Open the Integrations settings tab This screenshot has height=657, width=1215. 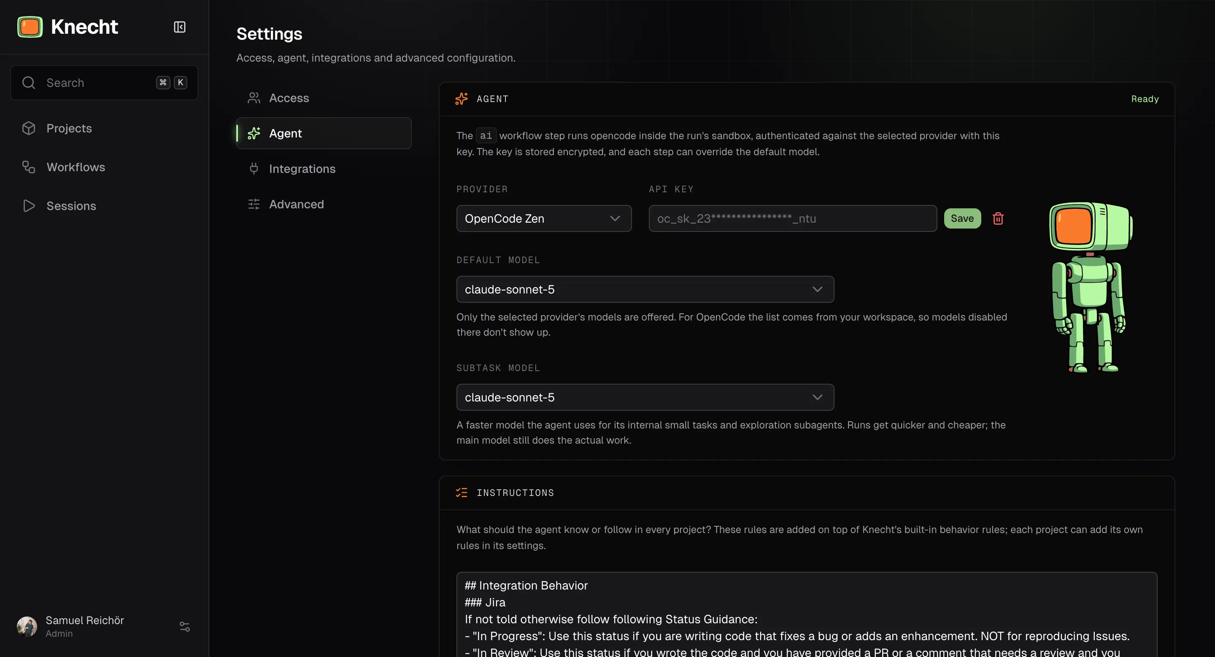pos(324,169)
